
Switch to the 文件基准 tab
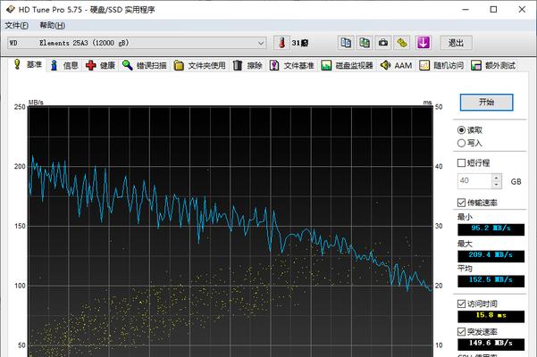(x=292, y=65)
